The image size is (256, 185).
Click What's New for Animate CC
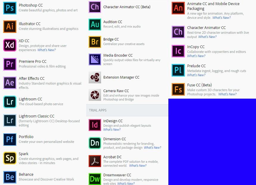click(221, 18)
